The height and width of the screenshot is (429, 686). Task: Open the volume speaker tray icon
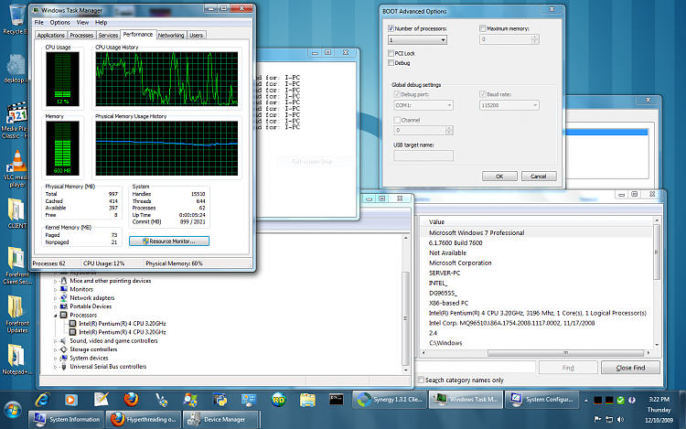tap(620, 419)
